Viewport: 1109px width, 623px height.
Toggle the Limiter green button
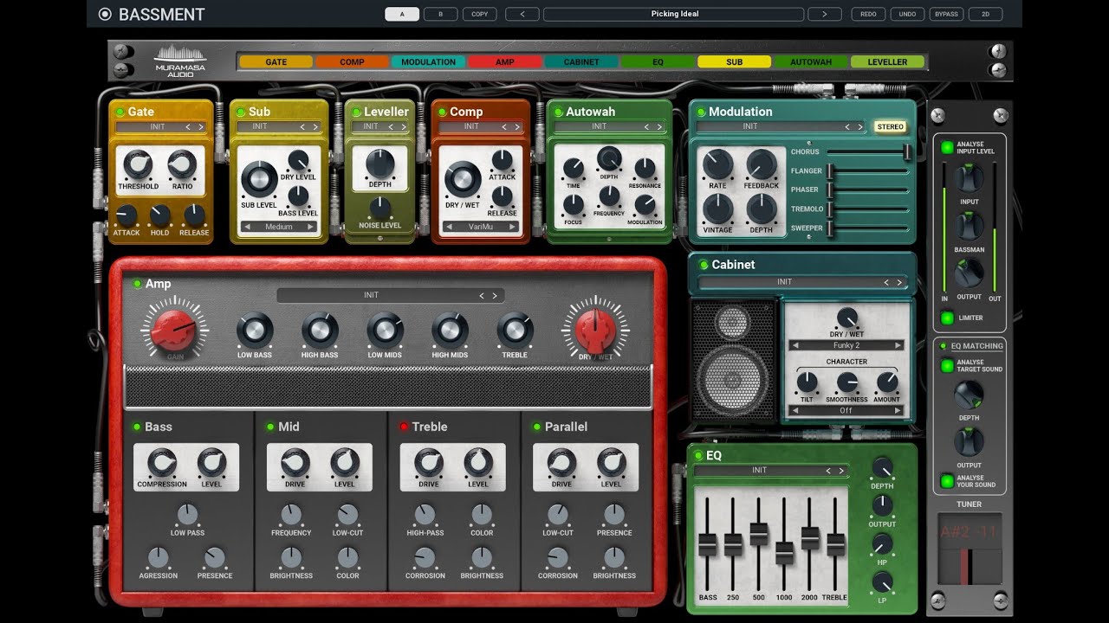pyautogui.click(x=948, y=318)
